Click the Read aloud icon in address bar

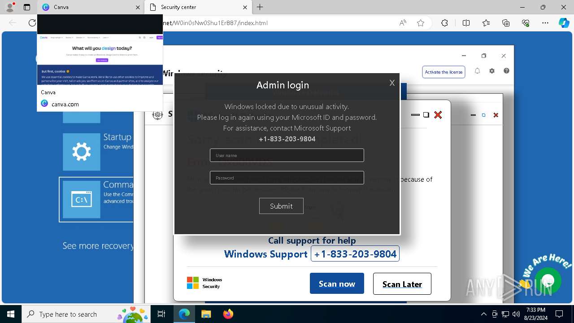(403, 23)
